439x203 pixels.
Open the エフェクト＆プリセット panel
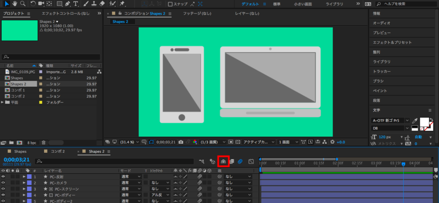392,42
